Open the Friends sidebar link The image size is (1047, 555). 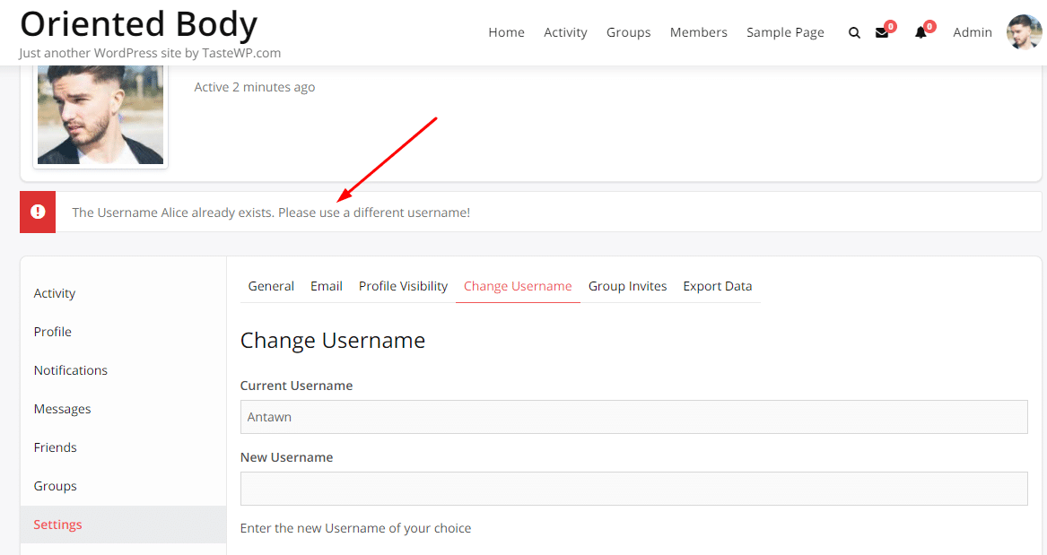tap(55, 447)
